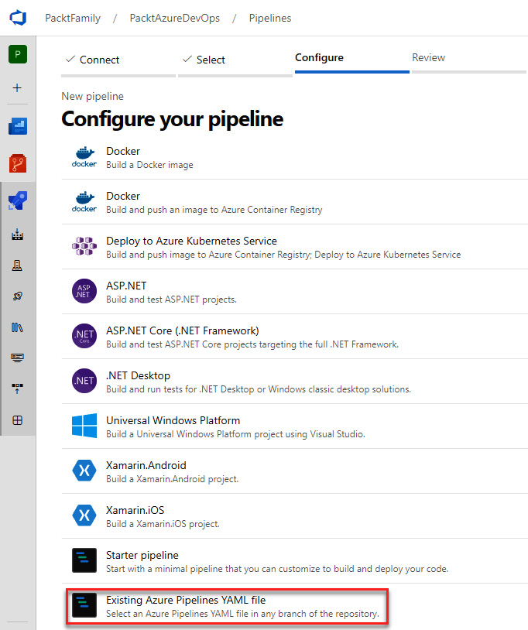Open the PacktAzureDevOps project tile icon
This screenshot has height=630, width=528.
[x=18, y=54]
